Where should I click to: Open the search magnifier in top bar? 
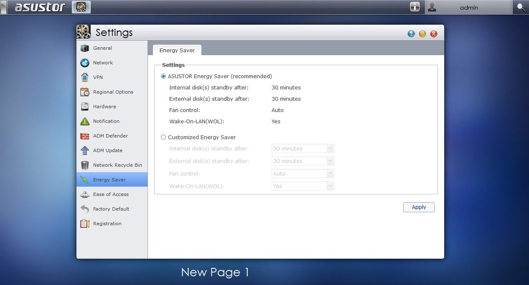click(x=521, y=7)
